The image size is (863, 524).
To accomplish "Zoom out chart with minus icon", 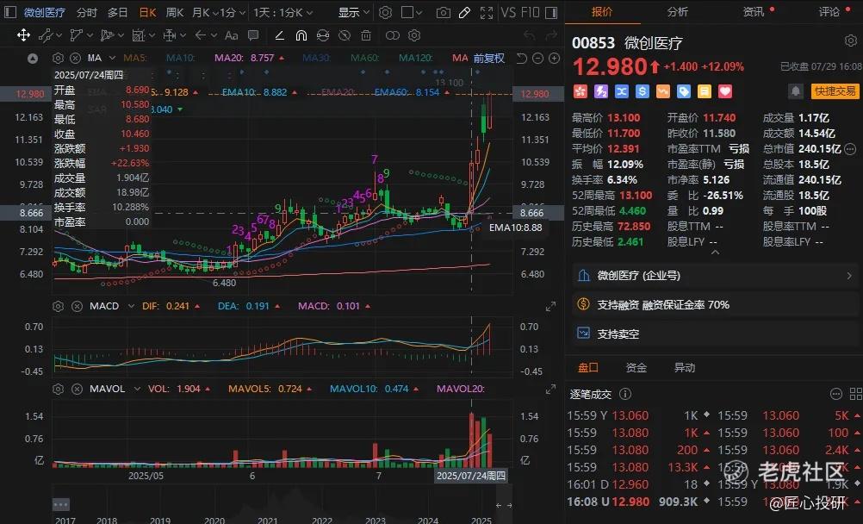I will coord(538,58).
